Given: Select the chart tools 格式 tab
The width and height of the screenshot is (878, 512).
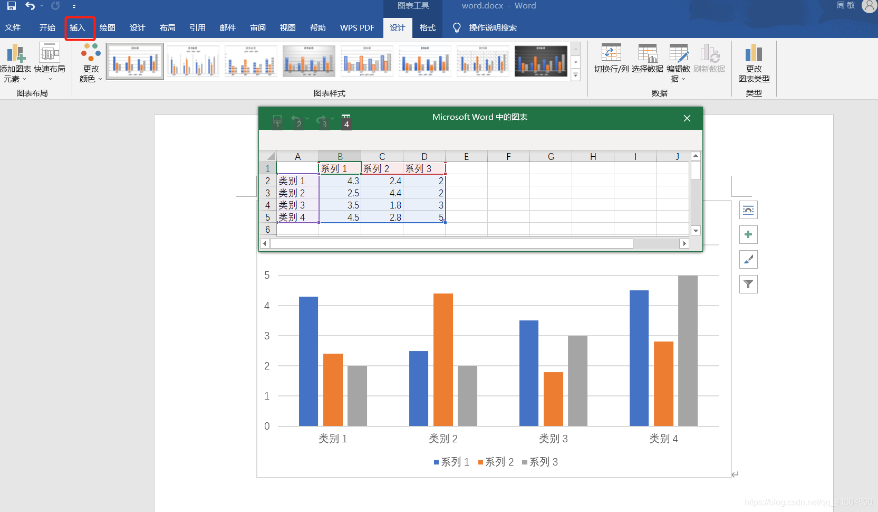Looking at the screenshot, I should click(427, 27).
